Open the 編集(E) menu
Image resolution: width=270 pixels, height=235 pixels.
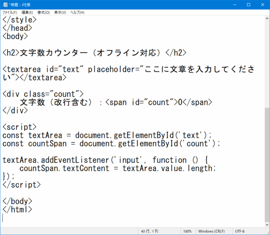(x=27, y=13)
